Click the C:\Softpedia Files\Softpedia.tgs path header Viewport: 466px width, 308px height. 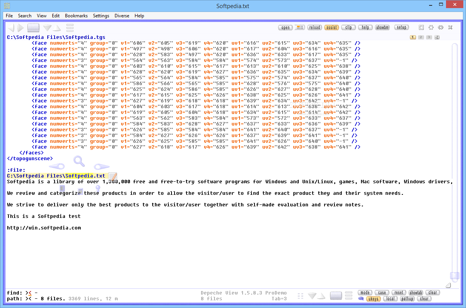(56, 37)
